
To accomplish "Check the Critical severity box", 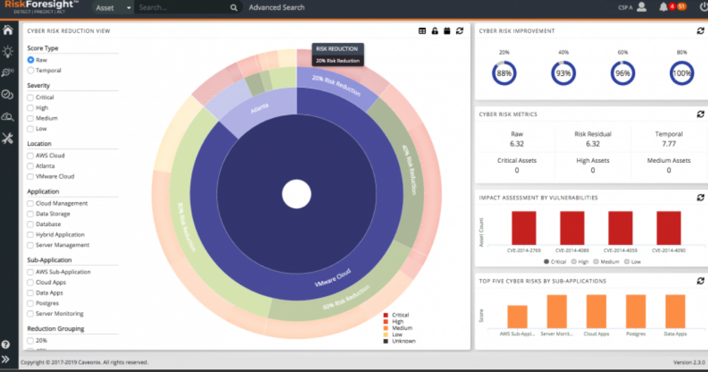I will coord(30,97).
